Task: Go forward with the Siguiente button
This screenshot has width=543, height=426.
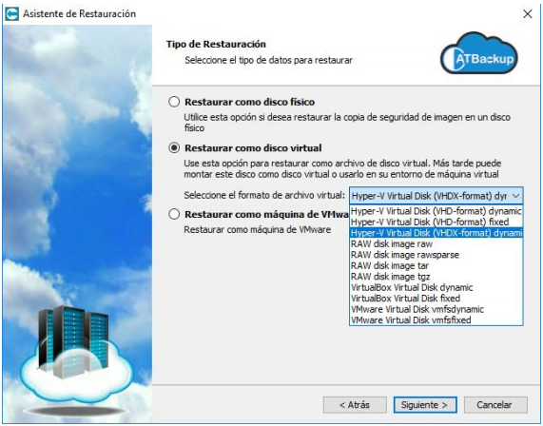Action: 425,404
